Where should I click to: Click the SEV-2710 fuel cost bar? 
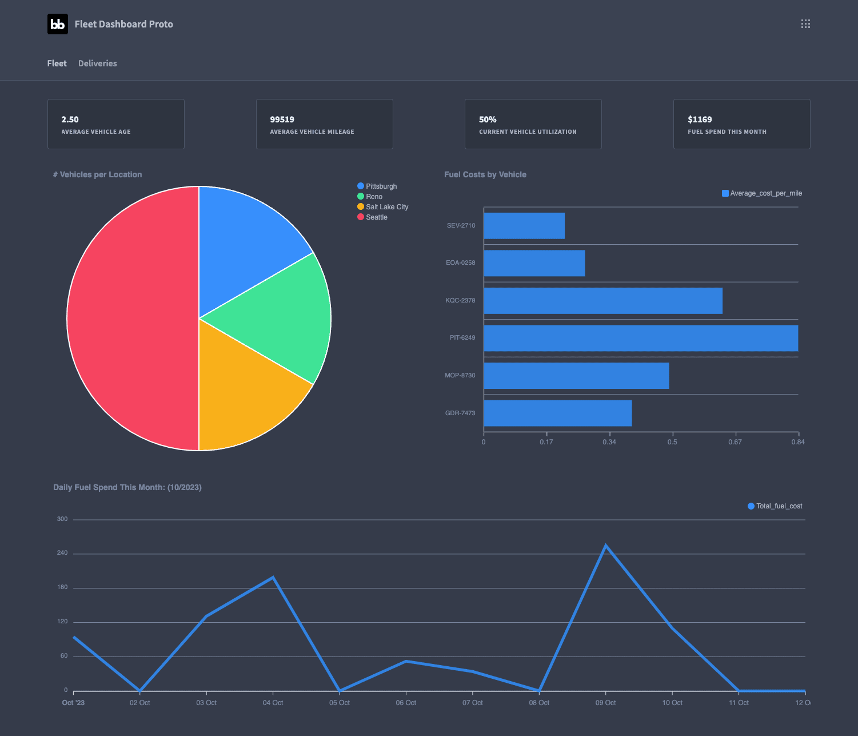coord(524,226)
